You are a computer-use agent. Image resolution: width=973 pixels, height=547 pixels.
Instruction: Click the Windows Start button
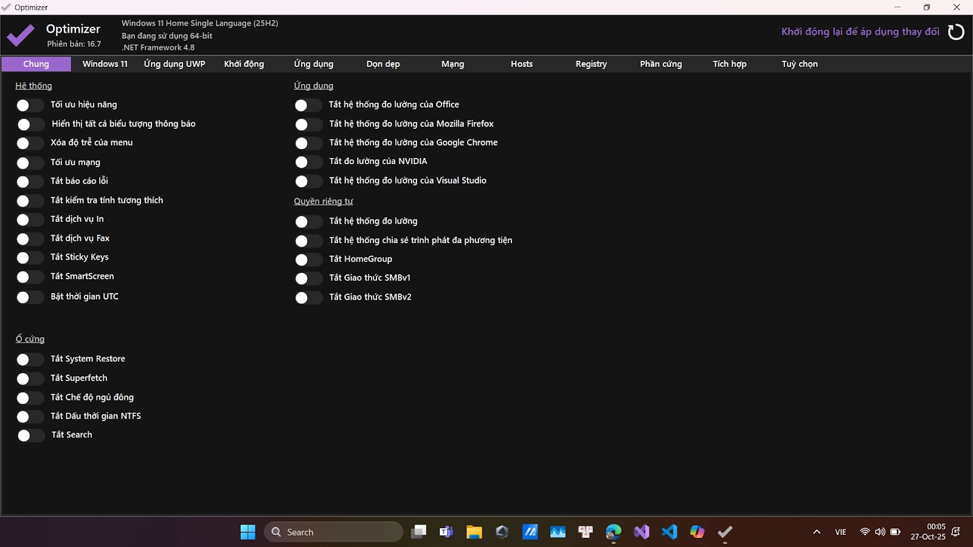coord(248,532)
